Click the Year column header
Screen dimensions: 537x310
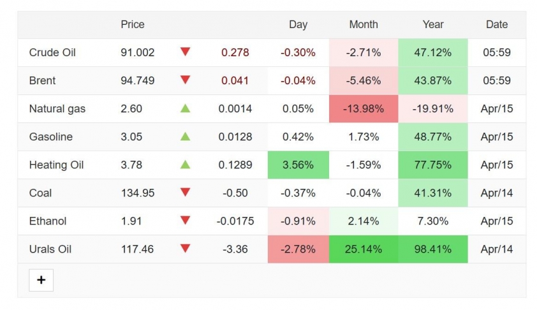click(x=433, y=25)
